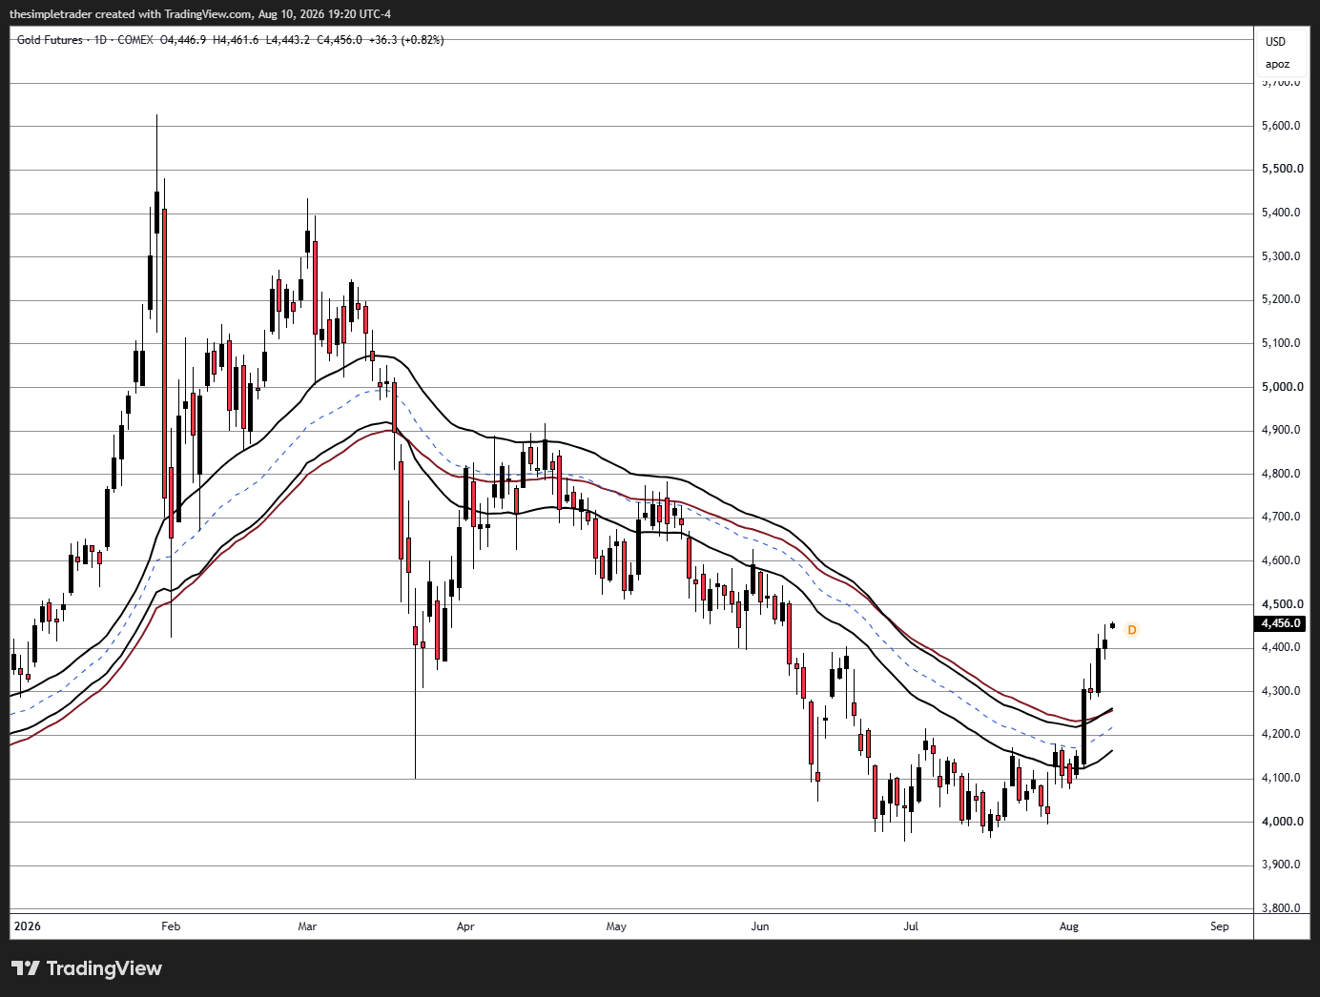The width and height of the screenshot is (1320, 997).
Task: Click the 4,400.0 price axis label
Action: [1281, 647]
